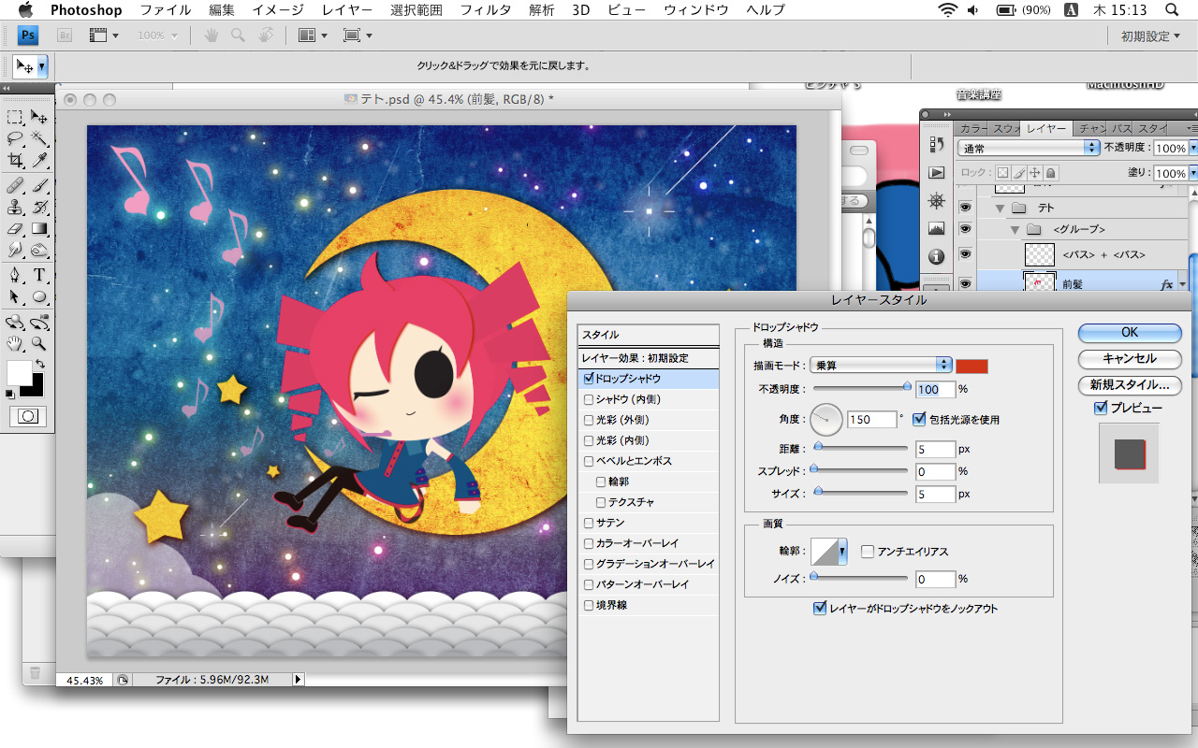Image resolution: width=1198 pixels, height=748 pixels.
Task: Enable the 光彩 (外側) checkbox
Action: (x=589, y=420)
